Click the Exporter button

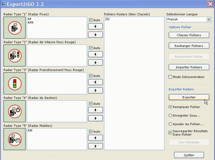tap(188, 97)
